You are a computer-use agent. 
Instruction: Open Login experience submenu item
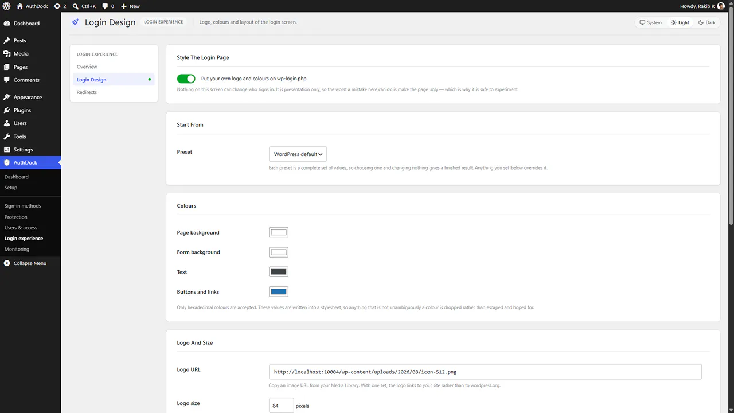(x=24, y=239)
